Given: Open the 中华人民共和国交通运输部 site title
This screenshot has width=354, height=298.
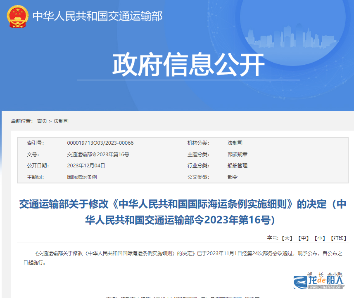Looking at the screenshot, I should [x=97, y=16].
